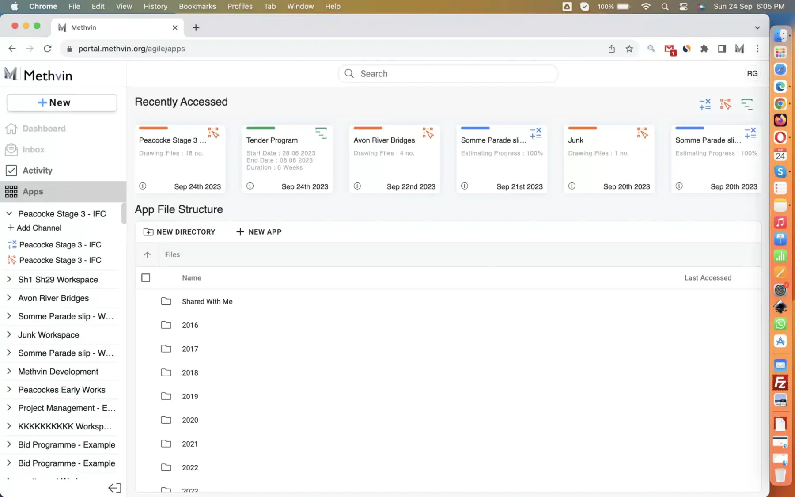Open Control Center in menu bar
Viewport: 795px width, 497px height.
tap(683, 6)
